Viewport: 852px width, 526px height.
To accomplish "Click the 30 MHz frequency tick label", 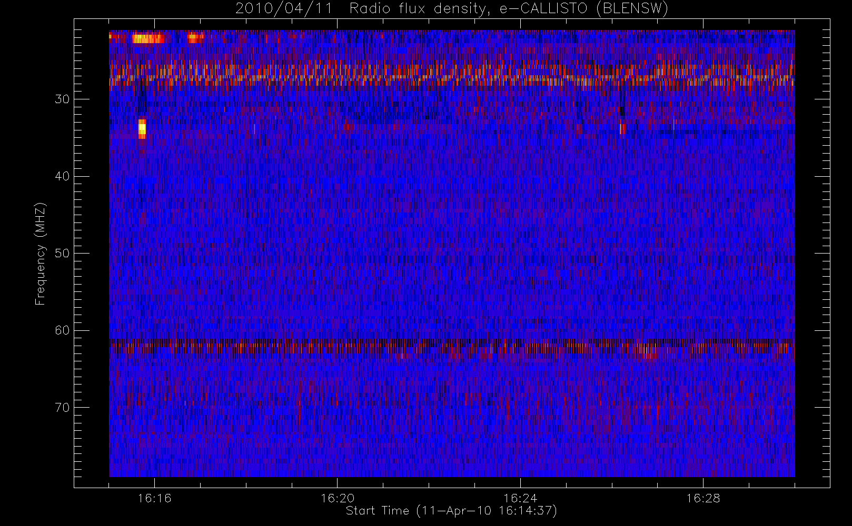I will (62, 99).
